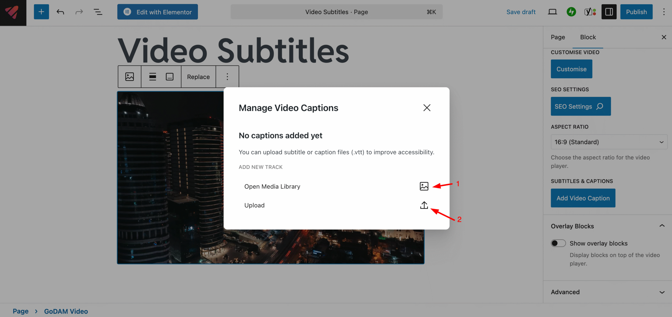This screenshot has height=317, width=672.
Task: Open the block options three-dot menu
Action: (227, 76)
